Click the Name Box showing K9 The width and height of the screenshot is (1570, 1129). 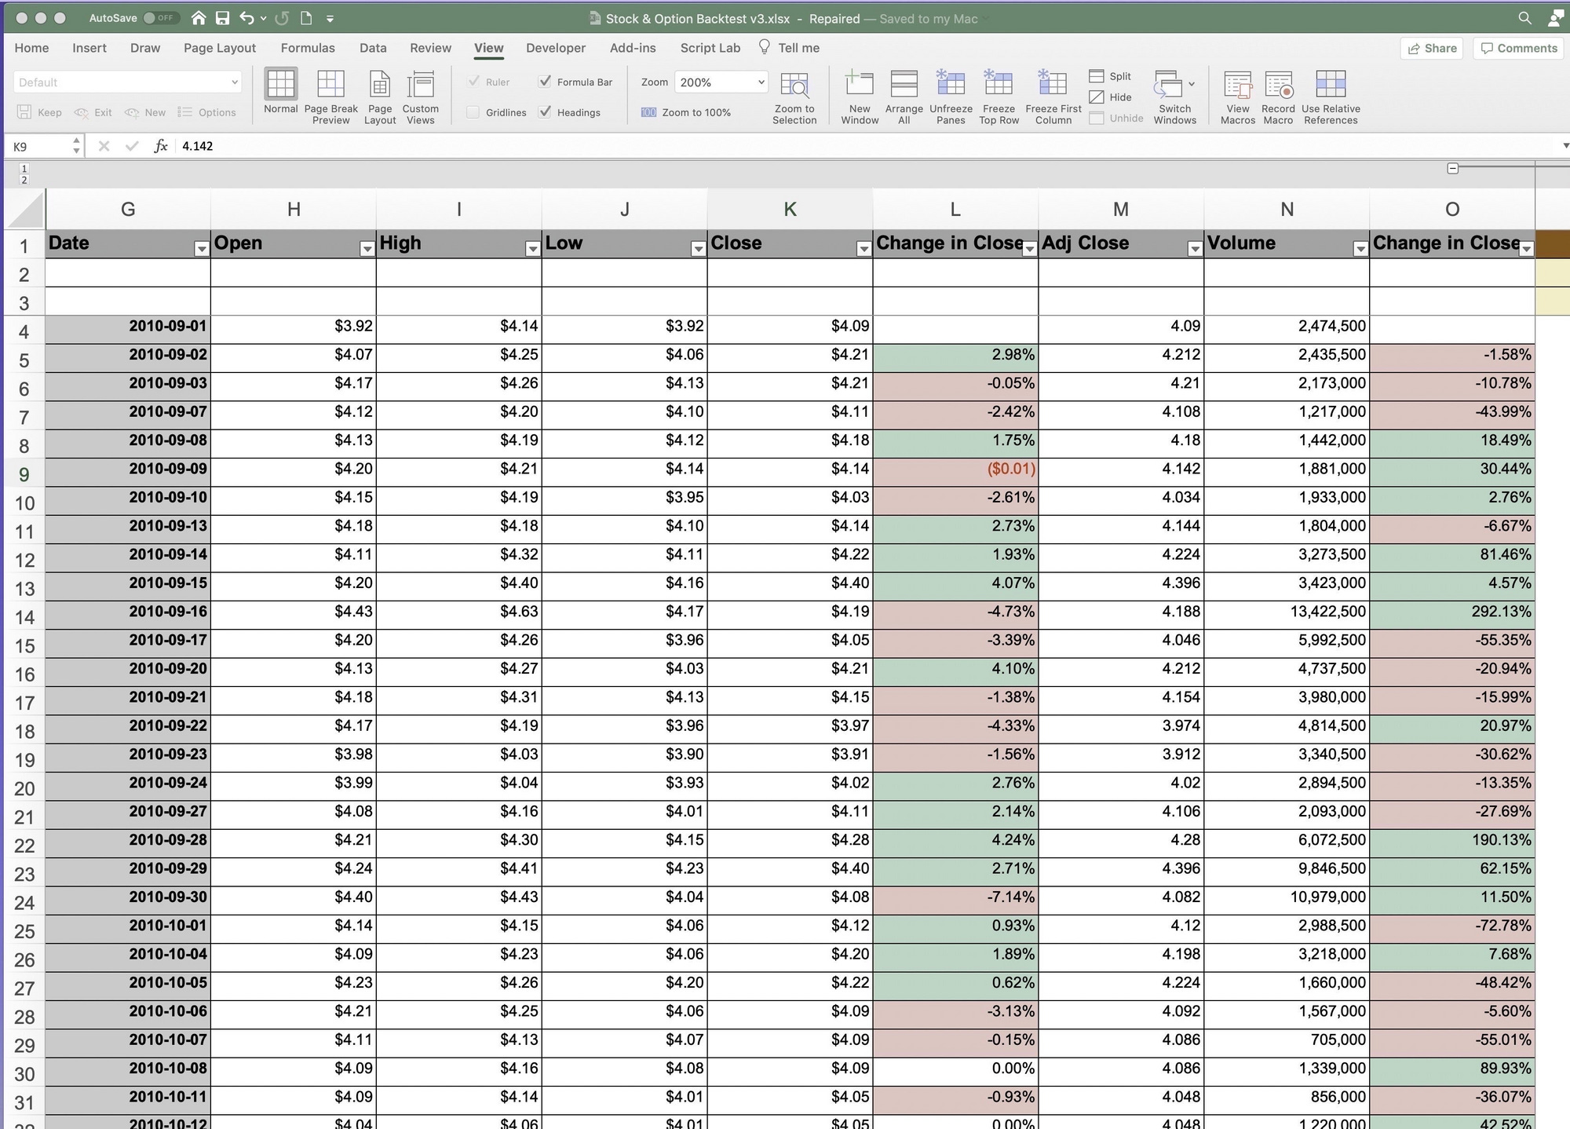tap(38, 146)
